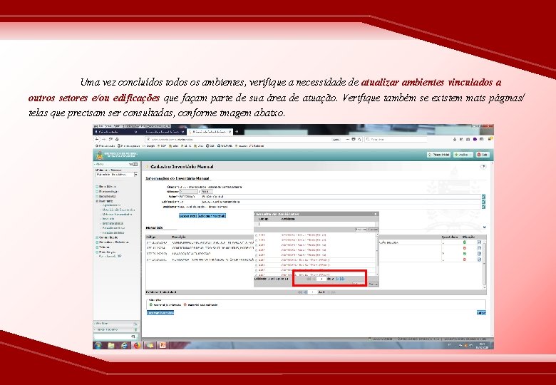This screenshot has width=556, height=385.
Task: Click blue Finalizar Inventário button
Action: click(x=160, y=313)
